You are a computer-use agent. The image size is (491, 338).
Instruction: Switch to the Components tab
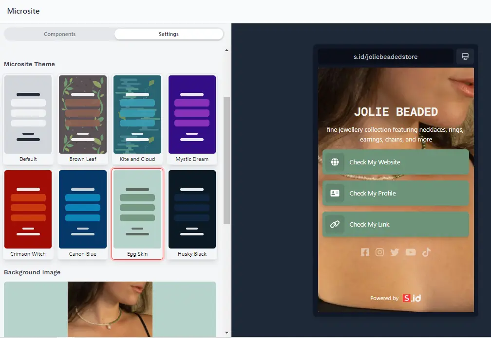(x=60, y=34)
